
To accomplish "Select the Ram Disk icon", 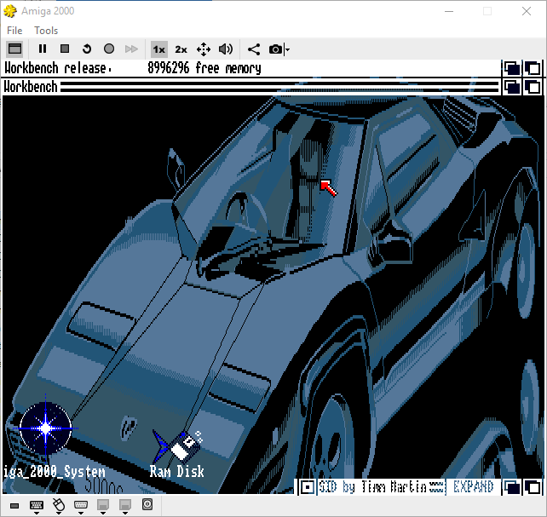I will point(178,446).
